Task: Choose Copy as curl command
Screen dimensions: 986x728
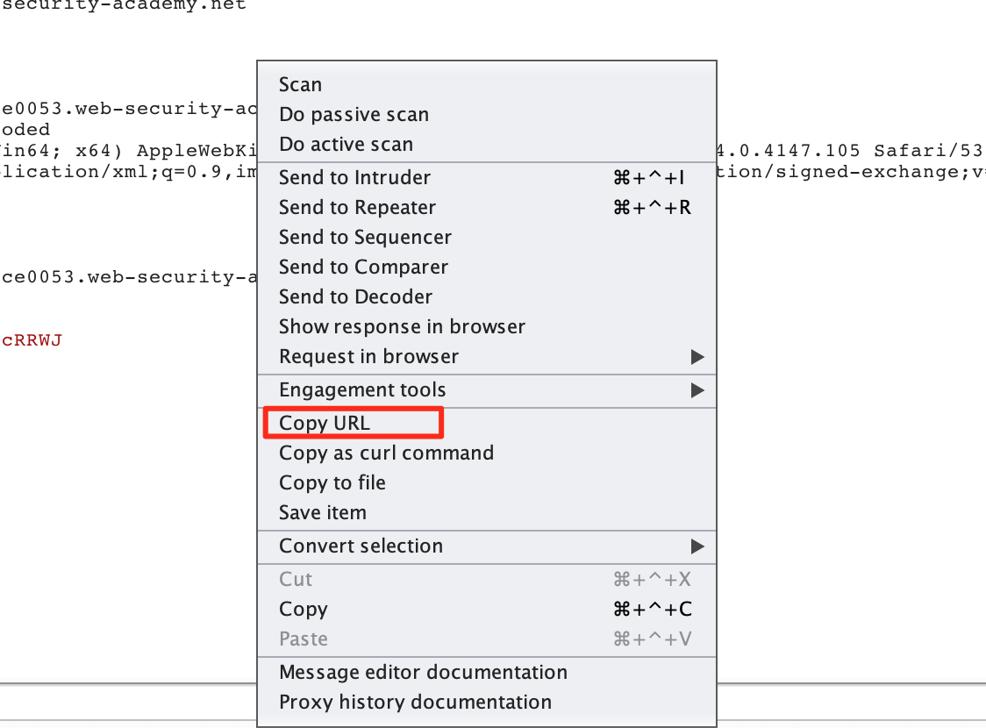Action: coord(386,453)
